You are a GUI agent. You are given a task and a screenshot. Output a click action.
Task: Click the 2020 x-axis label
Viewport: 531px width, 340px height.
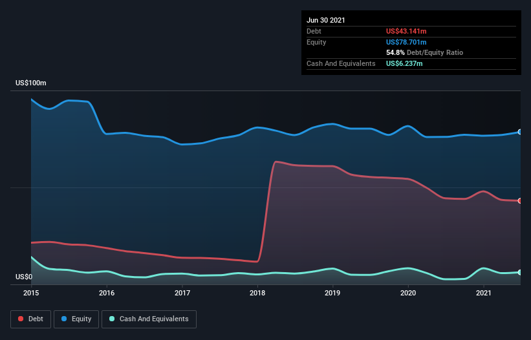pos(408,293)
